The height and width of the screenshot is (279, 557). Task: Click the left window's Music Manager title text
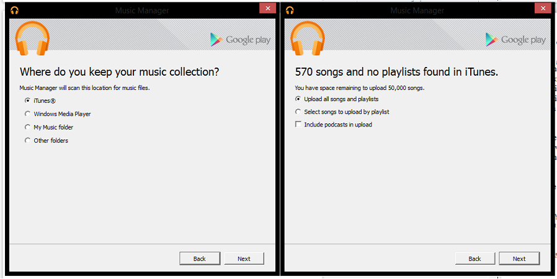click(x=142, y=11)
